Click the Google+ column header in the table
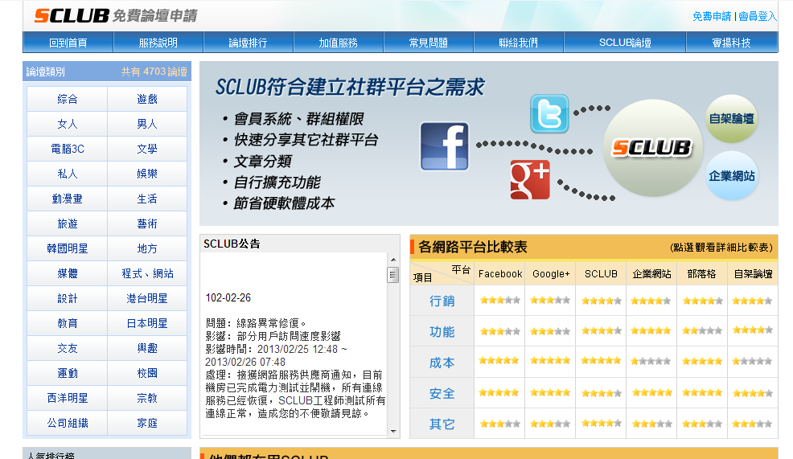The image size is (793, 459). 551,273
